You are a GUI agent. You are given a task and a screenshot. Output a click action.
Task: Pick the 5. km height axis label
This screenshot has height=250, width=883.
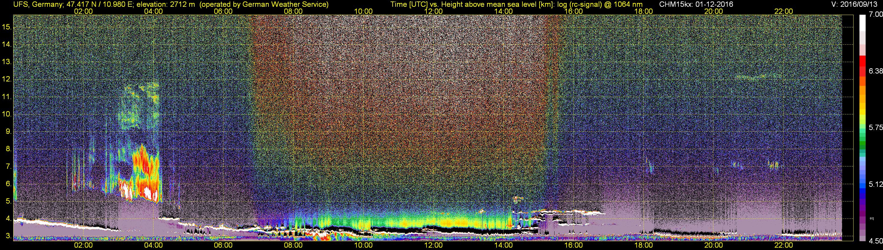9,201
